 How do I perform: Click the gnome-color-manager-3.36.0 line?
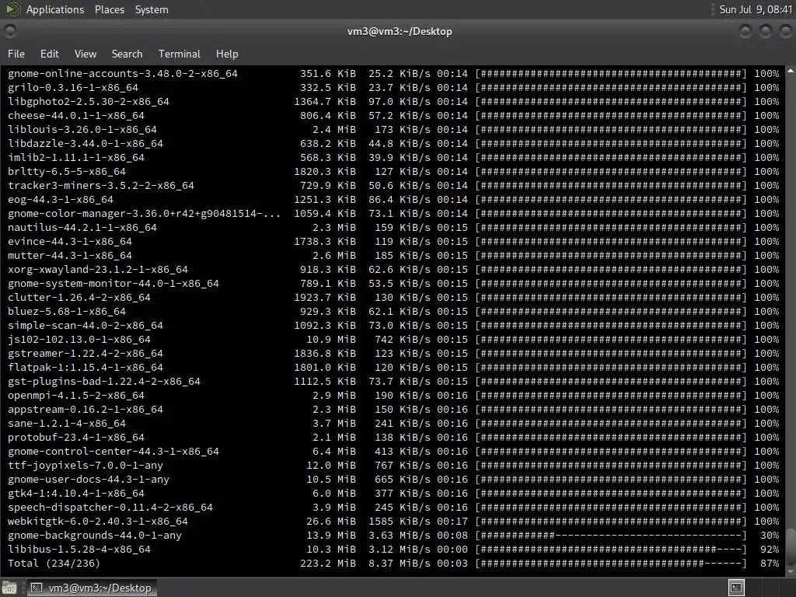[393, 214]
